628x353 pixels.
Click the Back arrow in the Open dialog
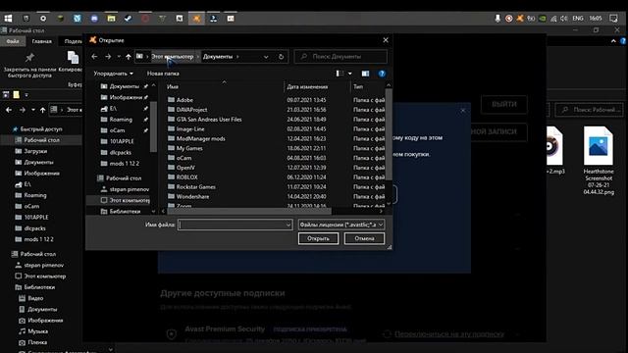click(94, 57)
